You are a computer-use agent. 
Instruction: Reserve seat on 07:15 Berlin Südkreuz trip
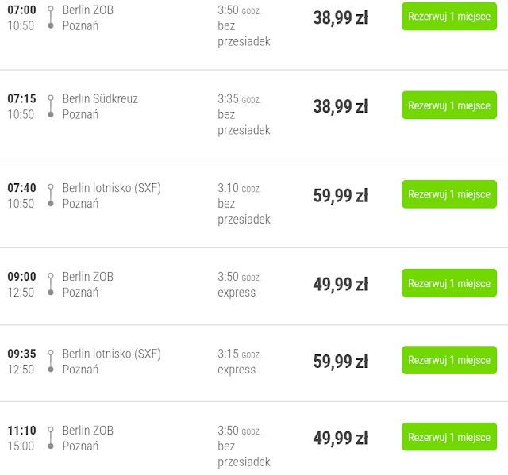(x=449, y=105)
